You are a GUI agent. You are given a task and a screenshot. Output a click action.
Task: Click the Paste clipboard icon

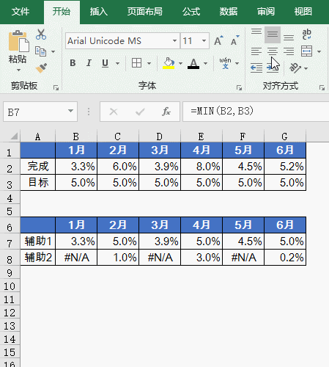18,41
